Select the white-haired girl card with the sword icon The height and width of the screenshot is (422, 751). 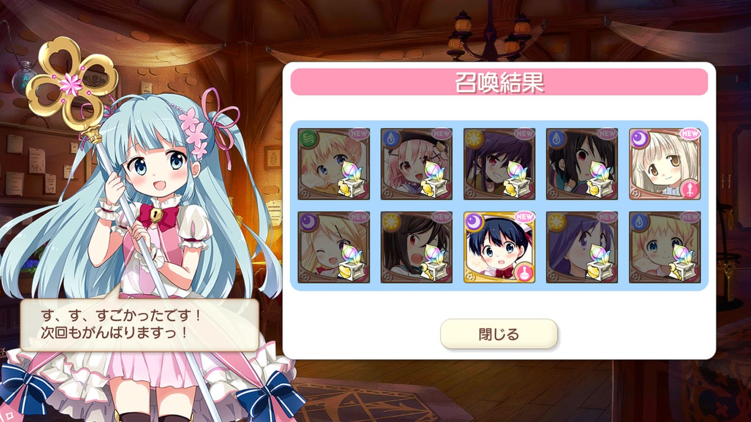(665, 164)
